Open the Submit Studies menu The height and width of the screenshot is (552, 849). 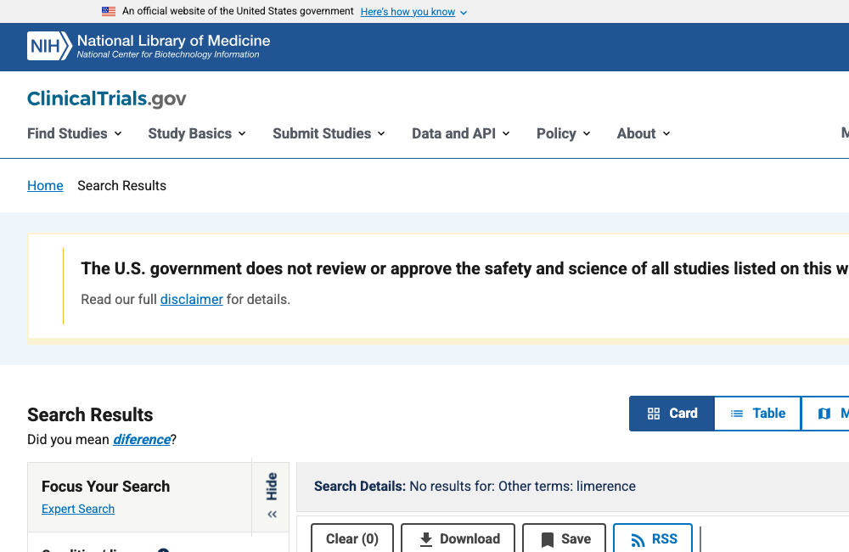tap(329, 133)
